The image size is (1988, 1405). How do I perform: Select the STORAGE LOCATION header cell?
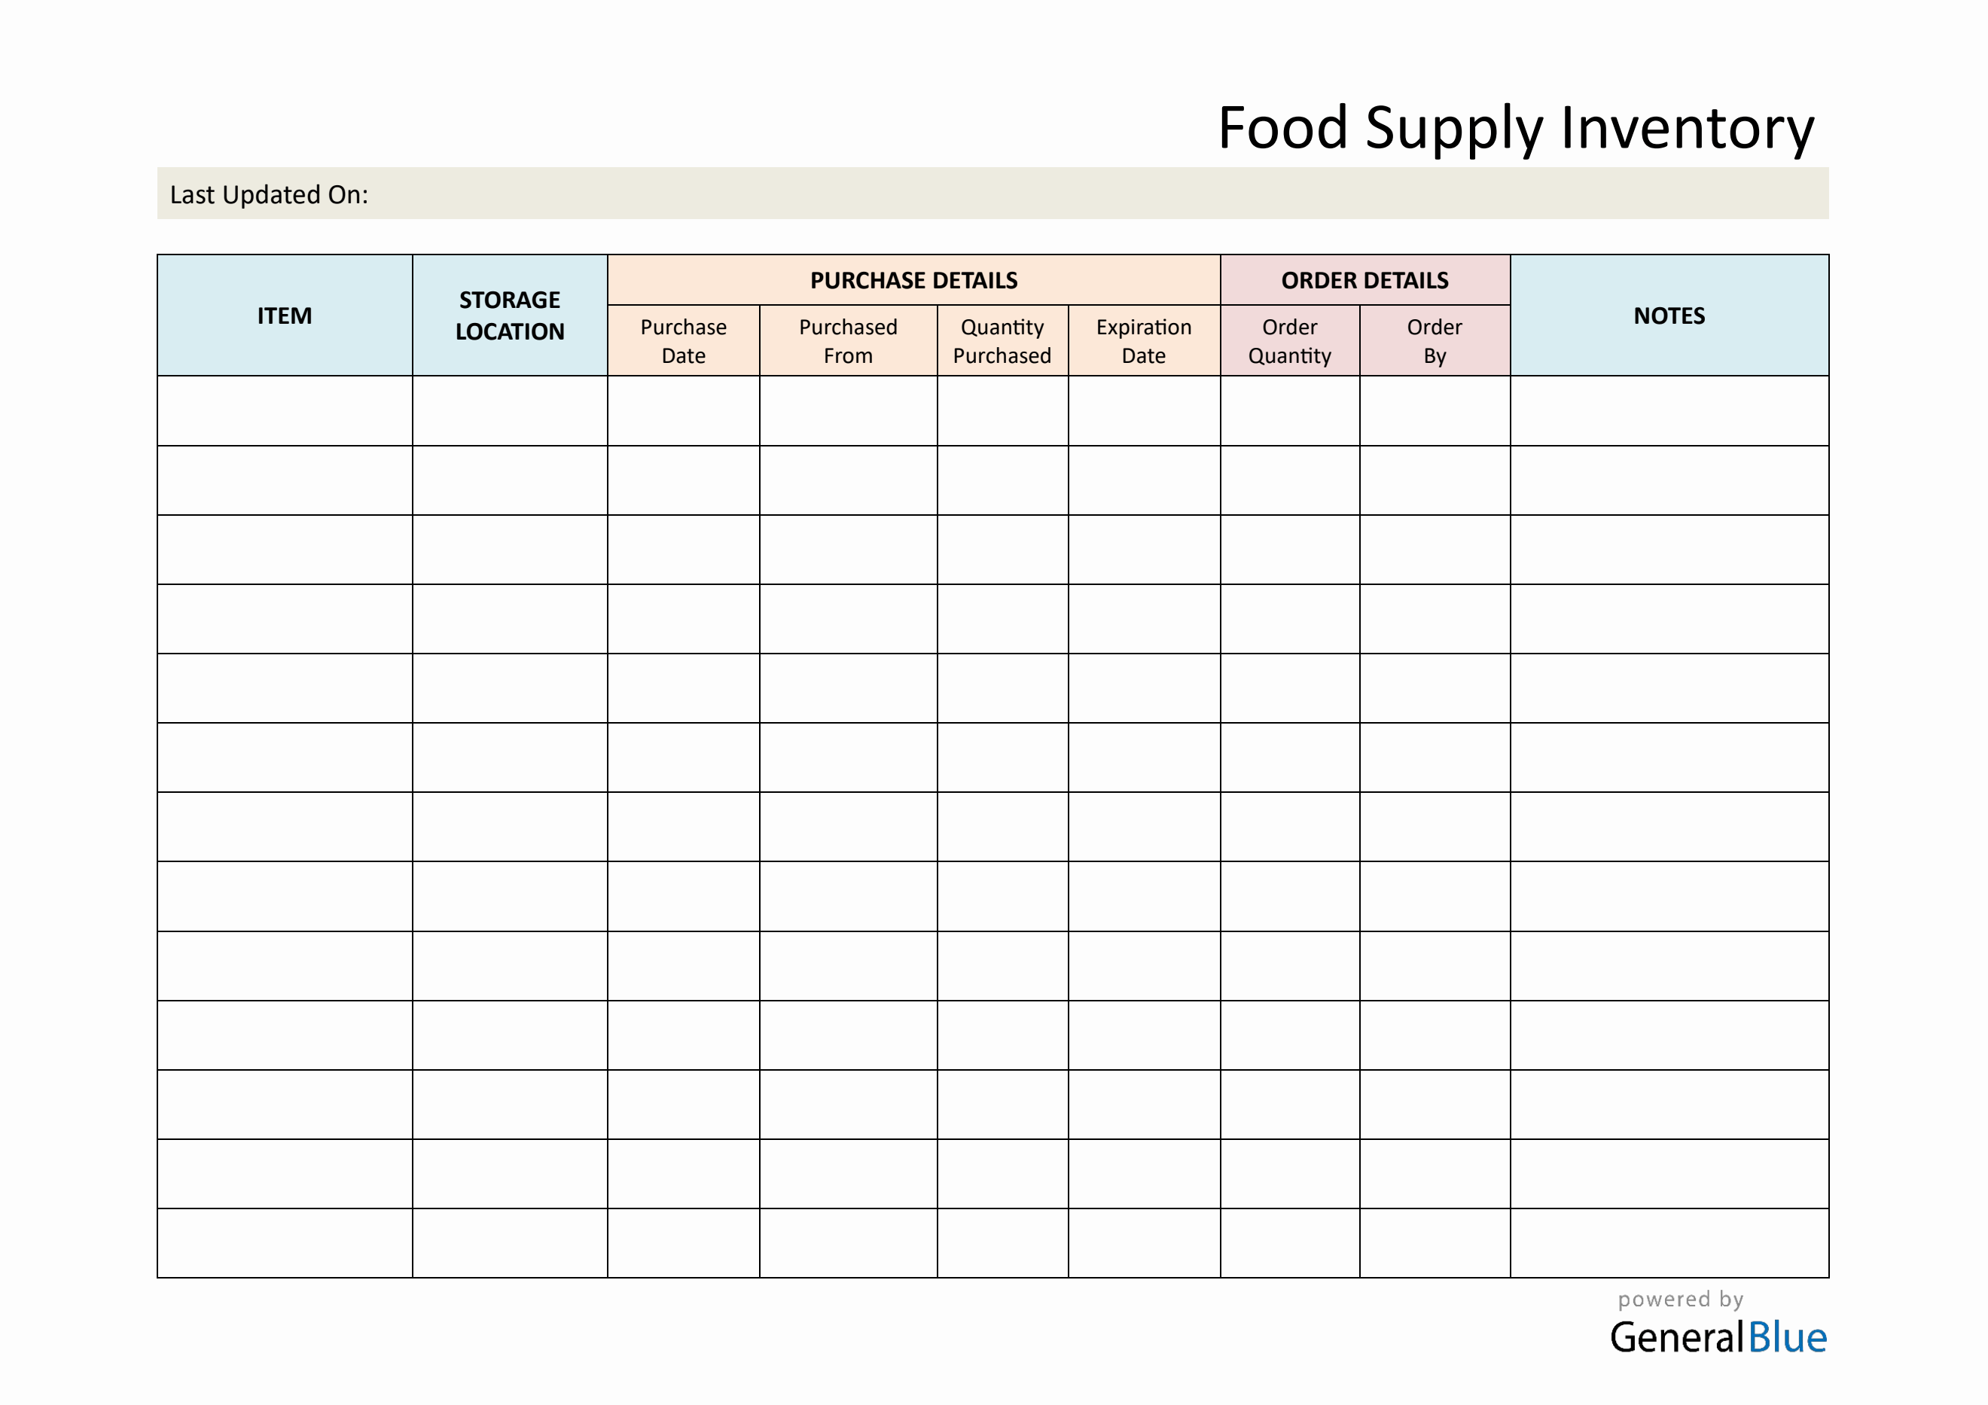click(x=509, y=316)
